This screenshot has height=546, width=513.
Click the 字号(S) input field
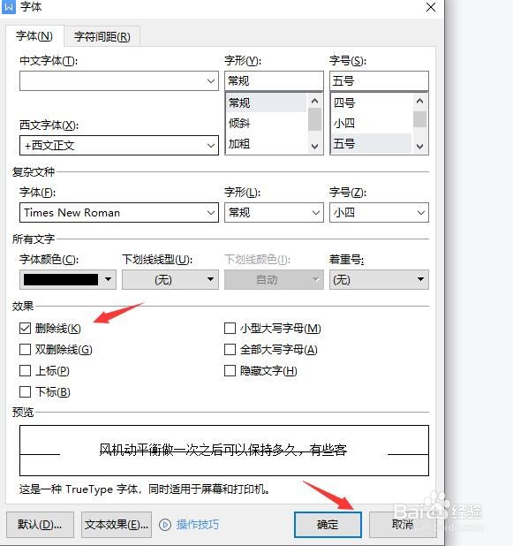[x=379, y=81]
